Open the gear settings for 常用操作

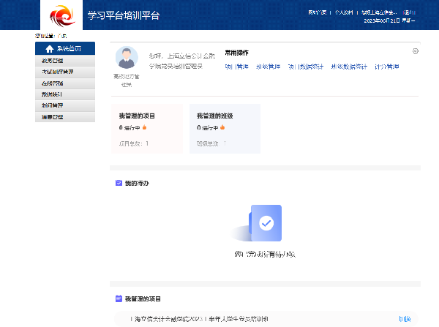pyautogui.click(x=416, y=51)
